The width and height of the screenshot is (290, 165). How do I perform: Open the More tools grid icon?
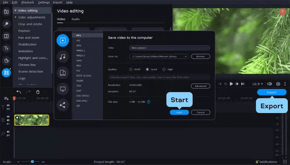pyautogui.click(x=6, y=73)
